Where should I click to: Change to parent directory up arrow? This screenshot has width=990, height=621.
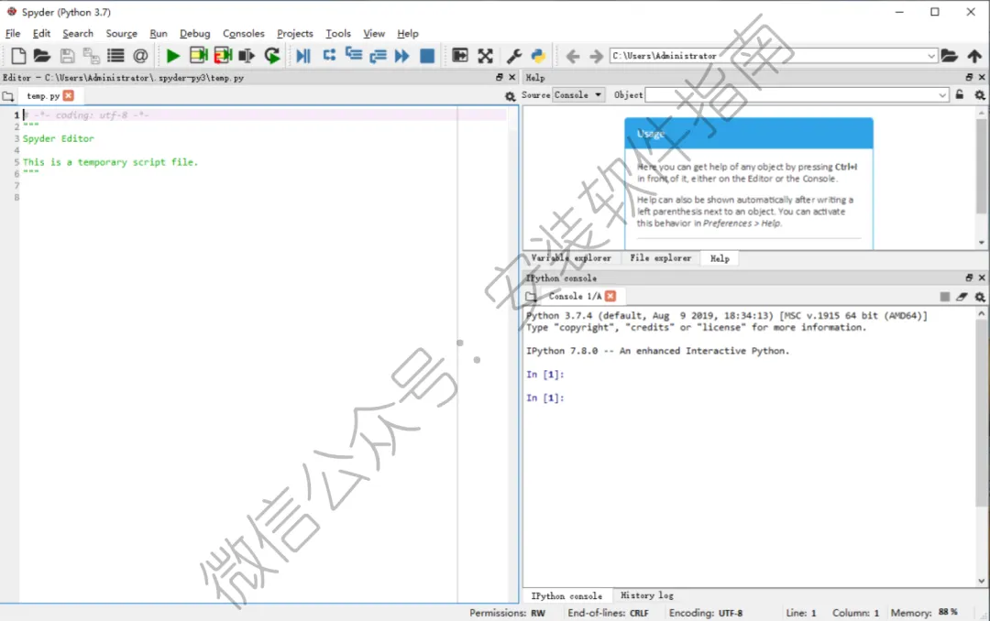pos(974,56)
